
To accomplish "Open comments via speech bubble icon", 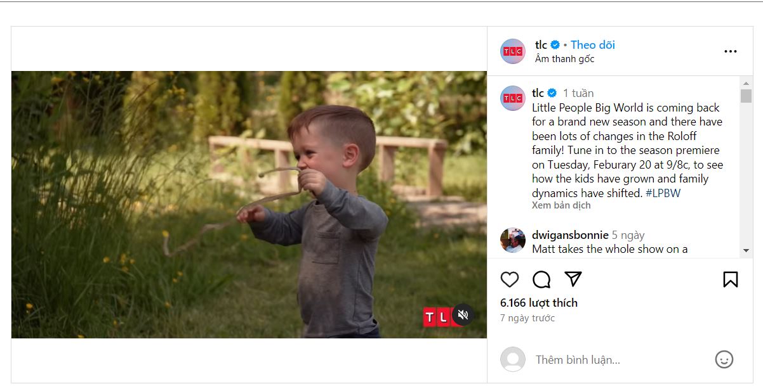I will click(x=541, y=279).
